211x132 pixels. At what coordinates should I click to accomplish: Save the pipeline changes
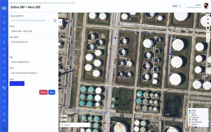(x=52, y=92)
